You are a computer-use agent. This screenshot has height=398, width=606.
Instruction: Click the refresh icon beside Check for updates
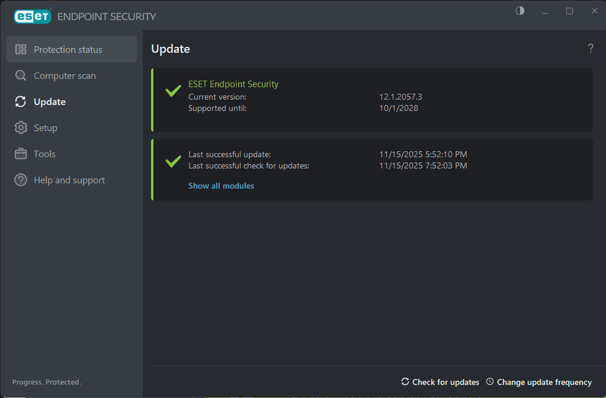(x=405, y=382)
